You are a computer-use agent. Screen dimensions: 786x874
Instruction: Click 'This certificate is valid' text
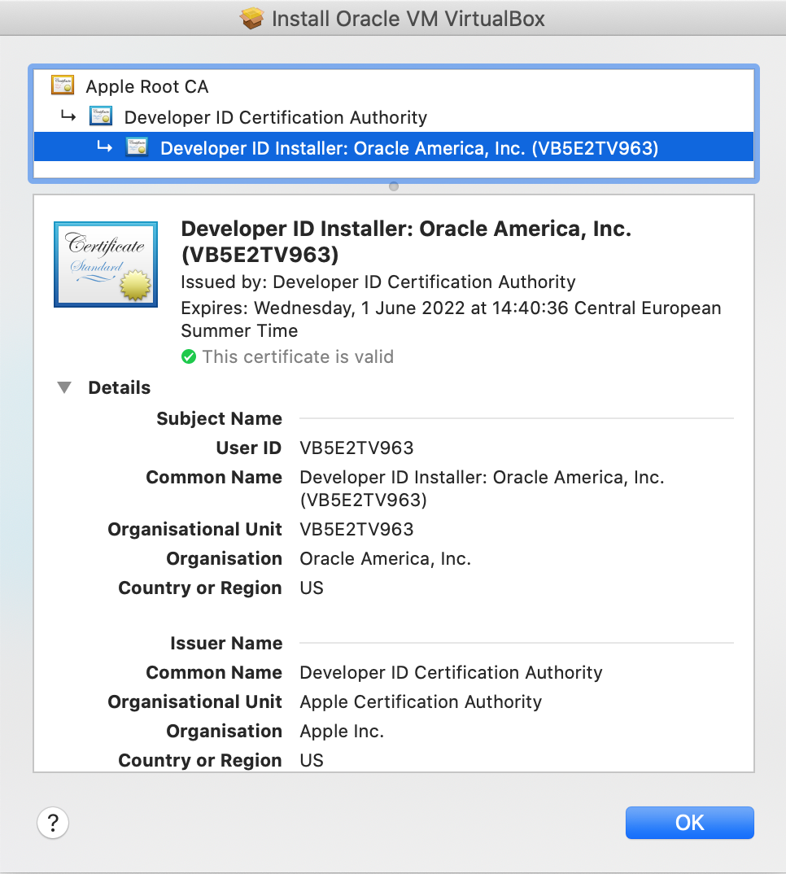(x=298, y=356)
